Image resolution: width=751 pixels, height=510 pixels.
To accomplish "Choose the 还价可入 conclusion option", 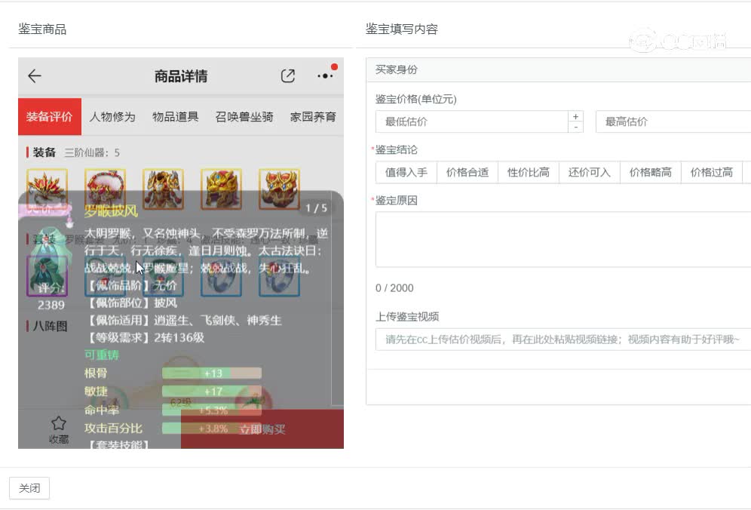I will (590, 173).
